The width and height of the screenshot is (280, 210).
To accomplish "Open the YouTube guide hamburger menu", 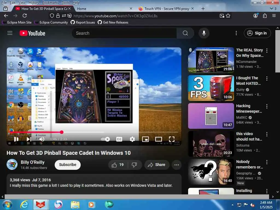I will [x=10, y=33].
